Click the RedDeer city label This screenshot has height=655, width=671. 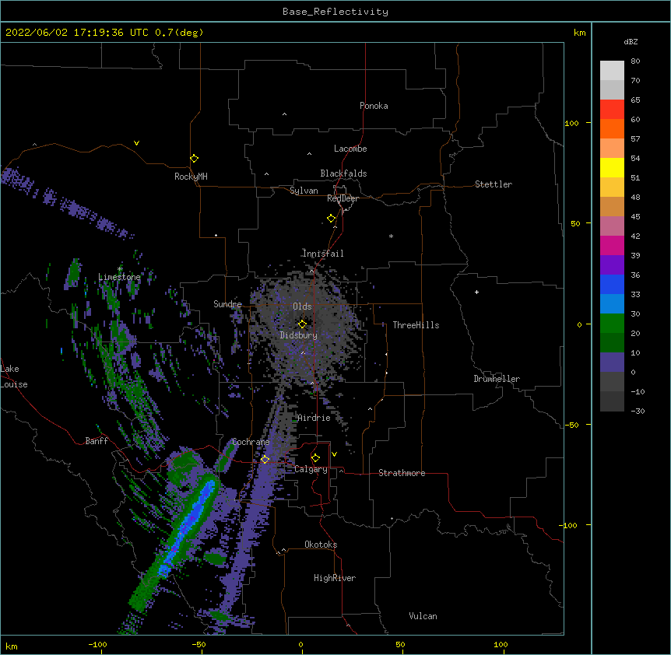point(343,198)
